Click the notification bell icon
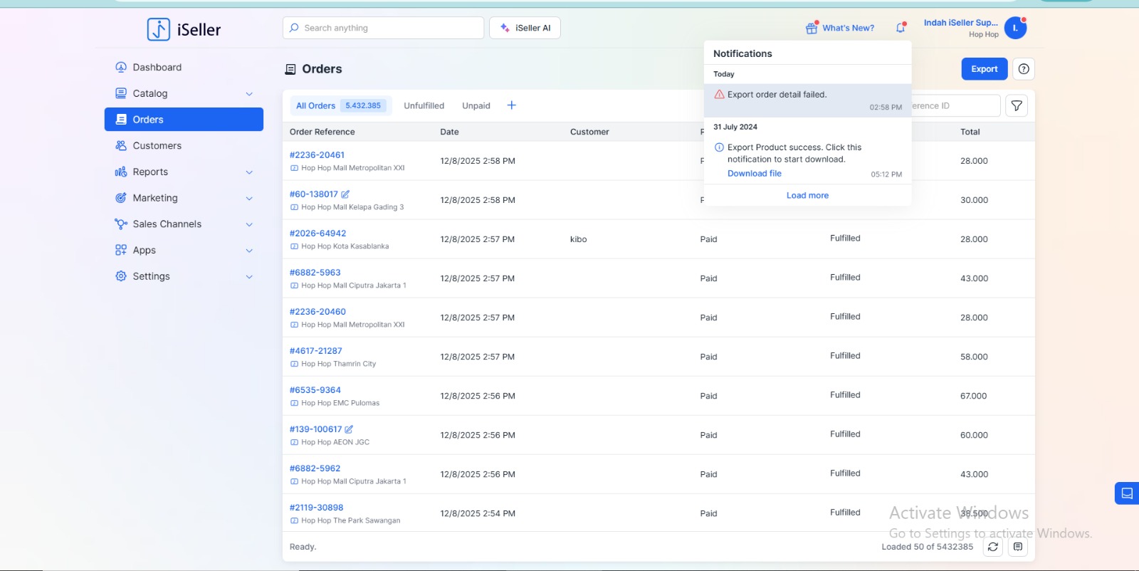This screenshot has height=571, width=1139. click(901, 28)
